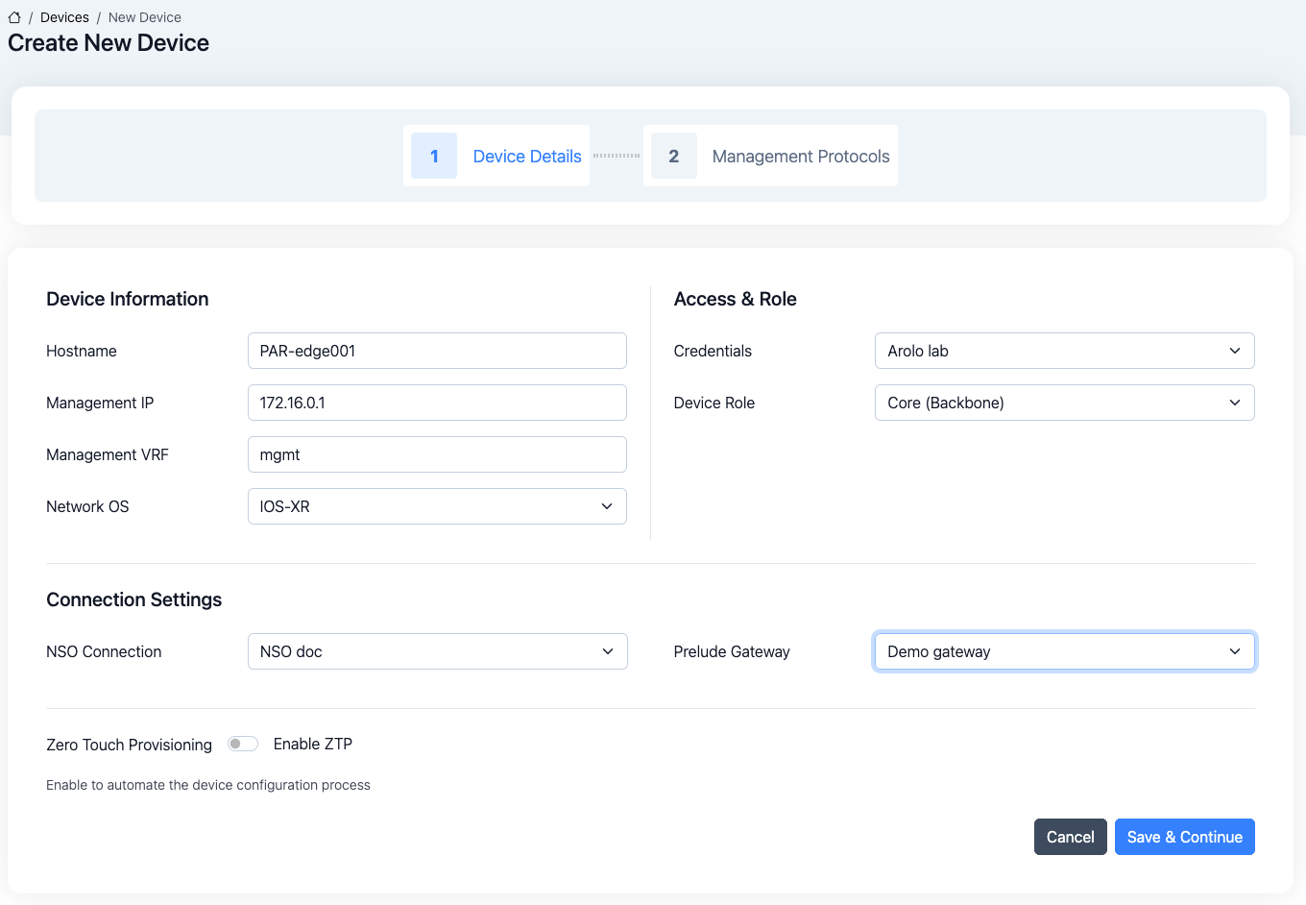Open the NSO Connection dropdown
This screenshot has height=905, width=1306.
click(437, 651)
